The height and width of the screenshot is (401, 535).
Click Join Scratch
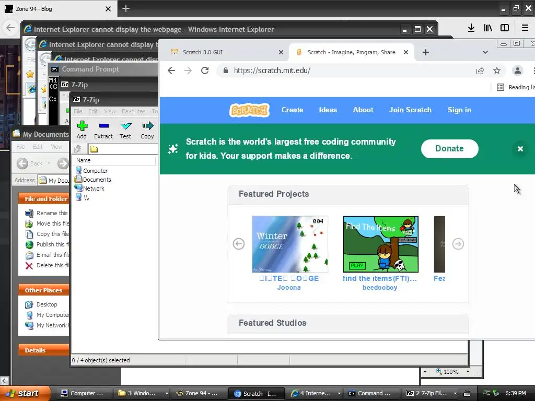410,110
